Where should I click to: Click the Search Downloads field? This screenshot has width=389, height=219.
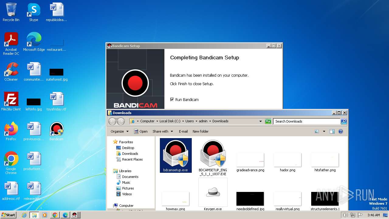pyautogui.click(x=306, y=121)
